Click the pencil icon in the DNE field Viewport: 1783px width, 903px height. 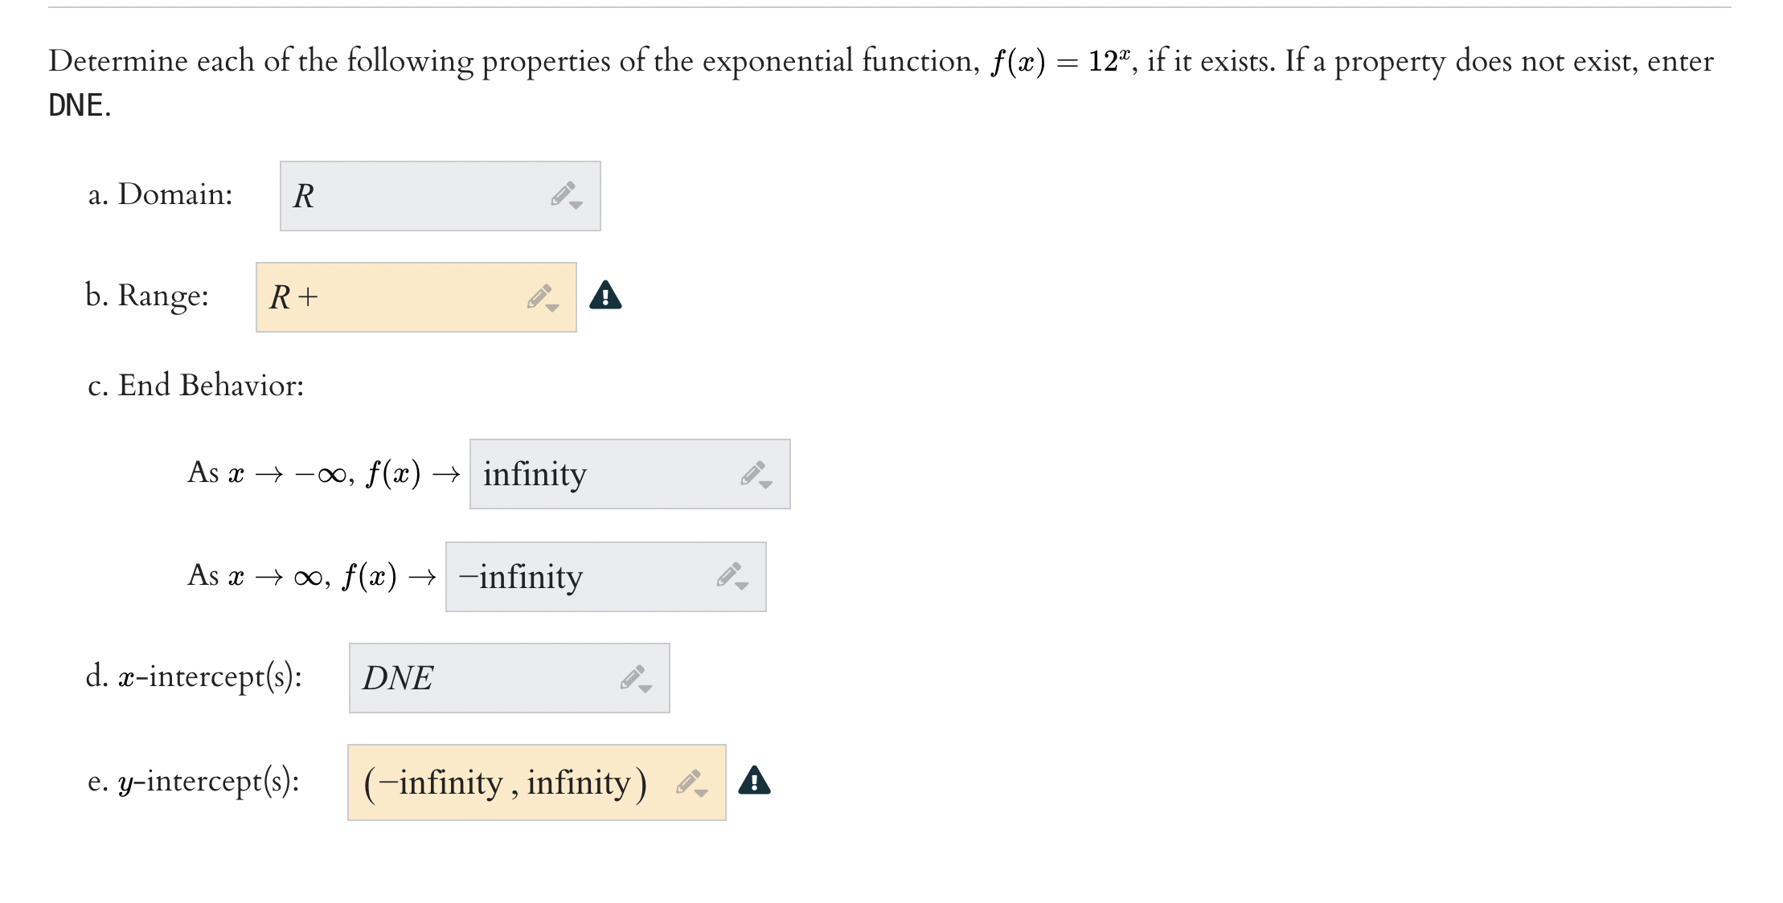634,677
